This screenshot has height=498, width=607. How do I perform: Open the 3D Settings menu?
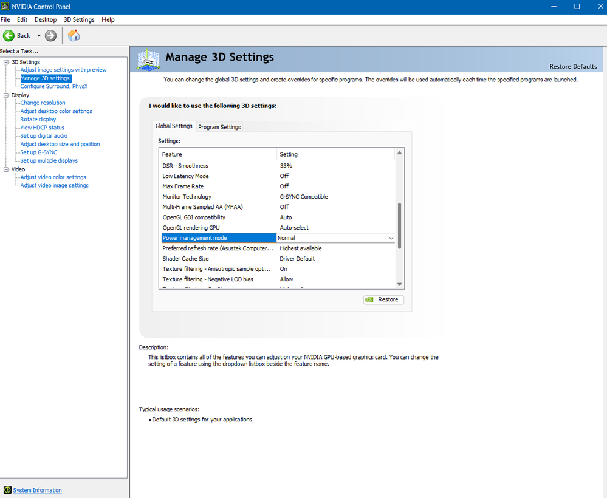point(79,19)
